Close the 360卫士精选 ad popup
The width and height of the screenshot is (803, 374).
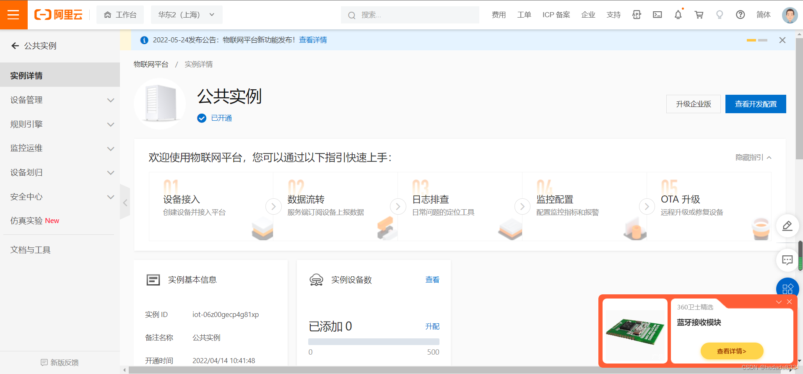click(789, 302)
